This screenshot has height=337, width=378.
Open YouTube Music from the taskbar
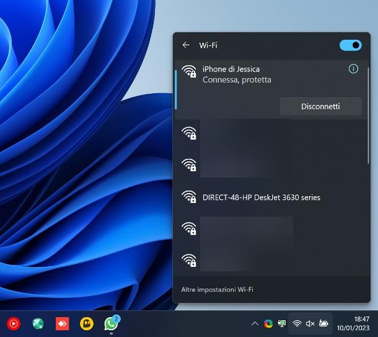coord(14,323)
